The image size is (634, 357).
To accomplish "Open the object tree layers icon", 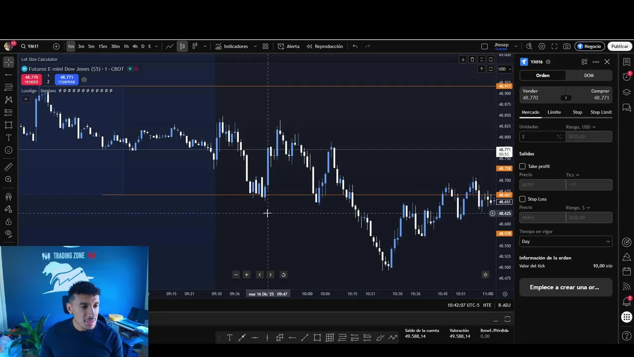I will pyautogui.click(x=627, y=92).
